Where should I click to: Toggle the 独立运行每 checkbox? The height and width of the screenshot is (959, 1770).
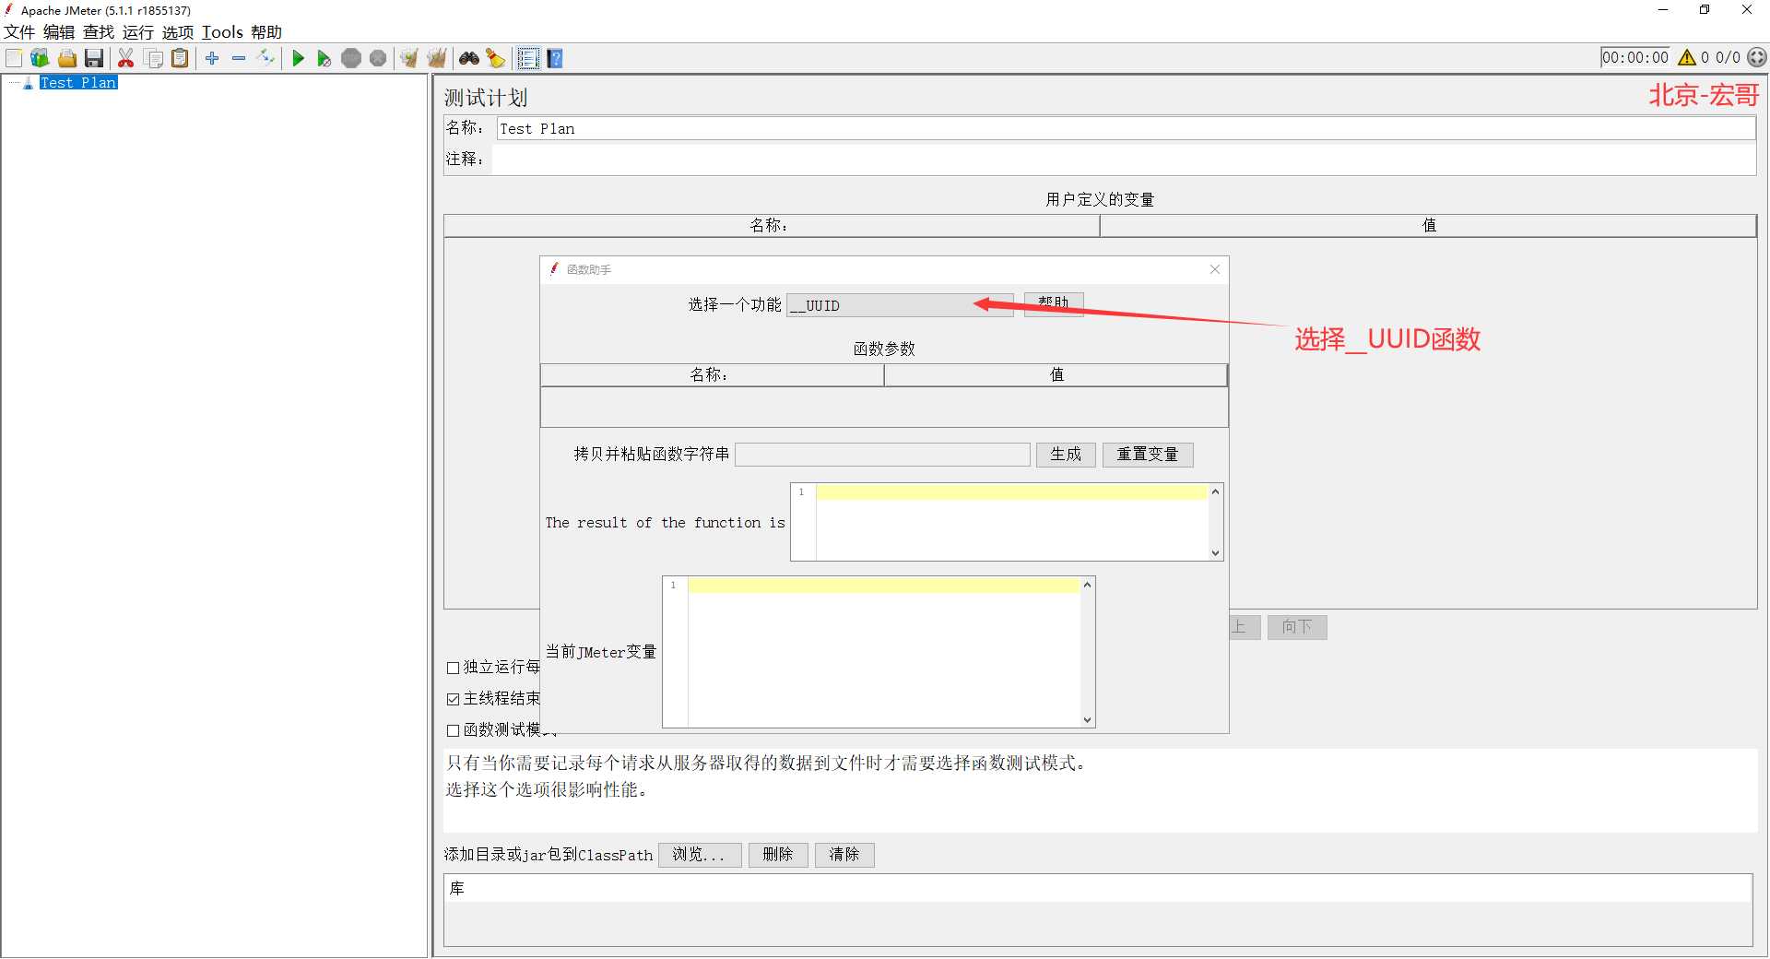click(453, 668)
